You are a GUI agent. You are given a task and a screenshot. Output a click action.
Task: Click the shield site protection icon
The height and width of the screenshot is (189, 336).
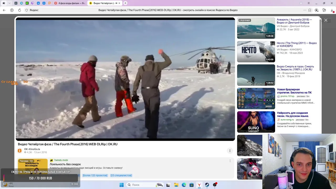coord(27,10)
